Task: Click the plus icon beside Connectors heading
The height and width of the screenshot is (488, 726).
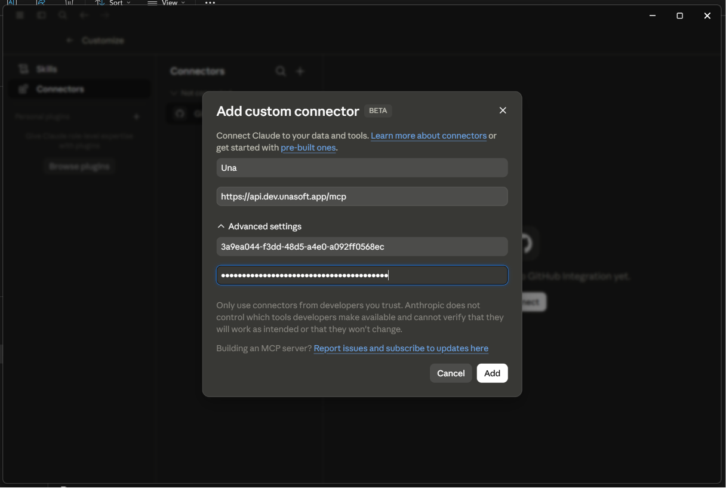Action: [x=300, y=72]
